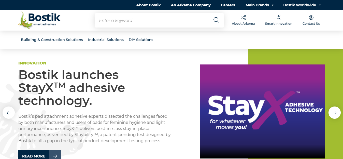This screenshot has width=343, height=159.
Task: Expand the Bostik Worldwide dropdown
Action: [302, 5]
